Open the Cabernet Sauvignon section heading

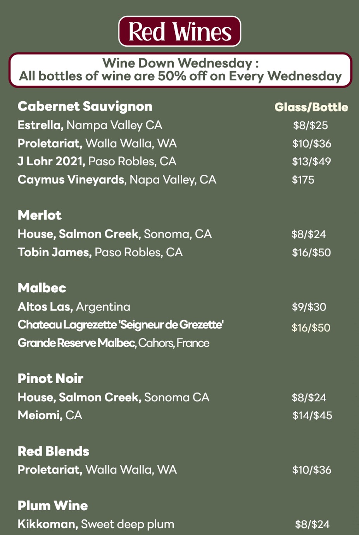point(85,106)
